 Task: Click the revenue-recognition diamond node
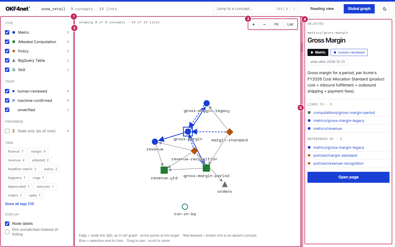[x=194, y=151]
